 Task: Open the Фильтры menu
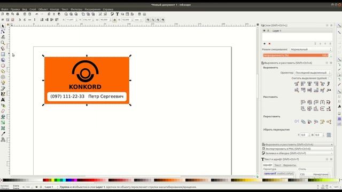click(76, 10)
